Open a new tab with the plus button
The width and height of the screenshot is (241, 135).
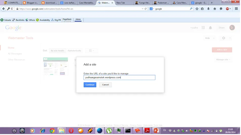click(212, 3)
